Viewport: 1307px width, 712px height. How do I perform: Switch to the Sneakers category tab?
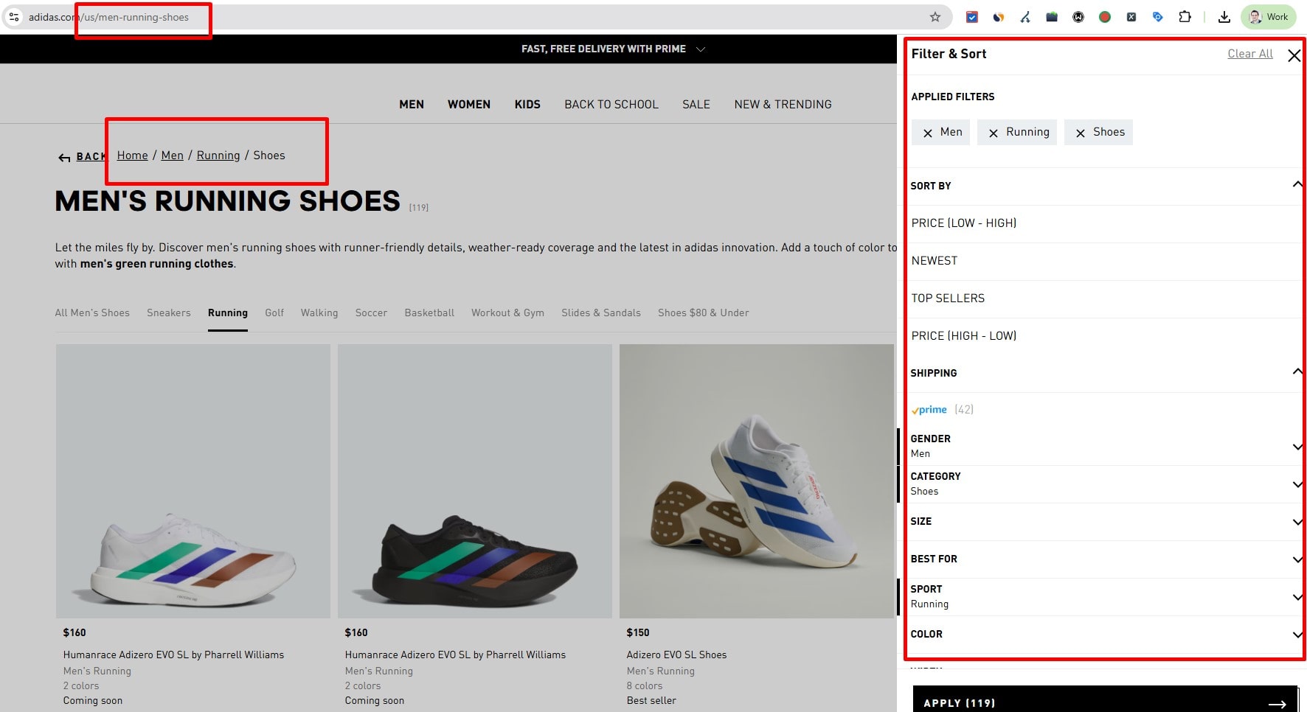pyautogui.click(x=168, y=313)
